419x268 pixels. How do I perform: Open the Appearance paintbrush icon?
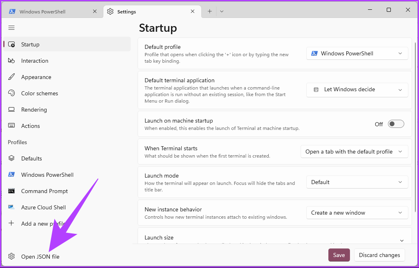click(x=11, y=77)
